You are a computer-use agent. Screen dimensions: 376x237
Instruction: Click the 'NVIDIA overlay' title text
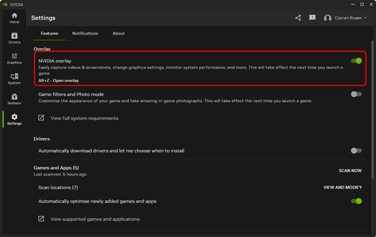point(55,61)
